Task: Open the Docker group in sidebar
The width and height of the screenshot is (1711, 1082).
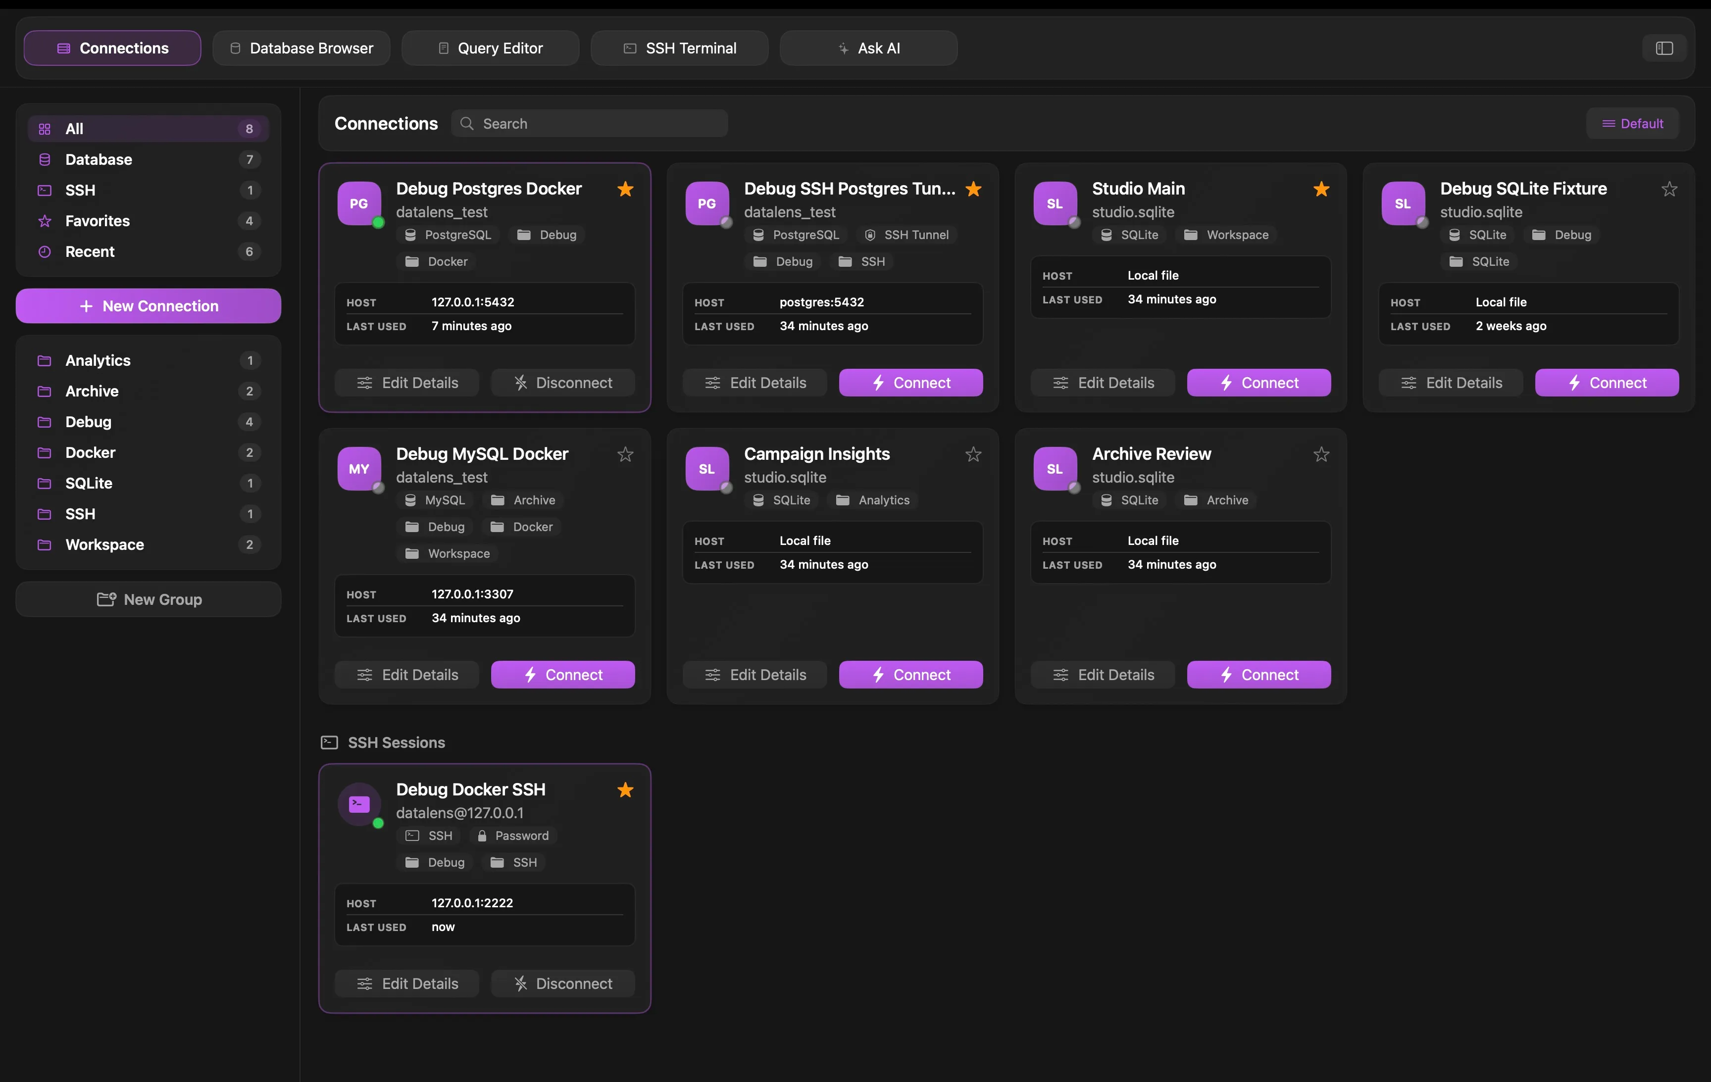Action: coord(149,452)
